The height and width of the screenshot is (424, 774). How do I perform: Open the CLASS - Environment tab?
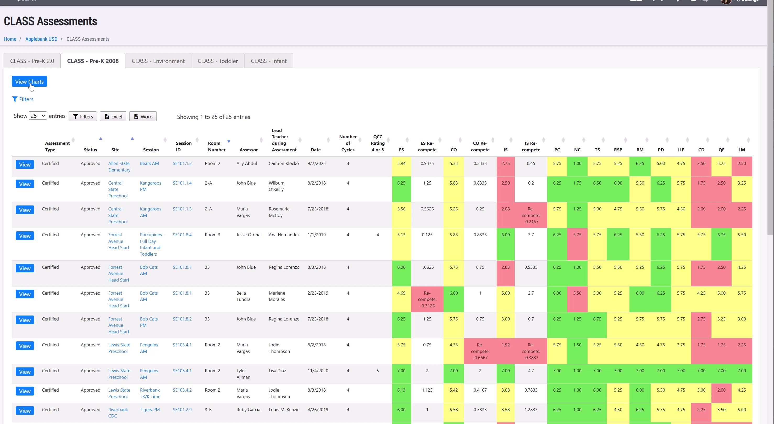[158, 61]
